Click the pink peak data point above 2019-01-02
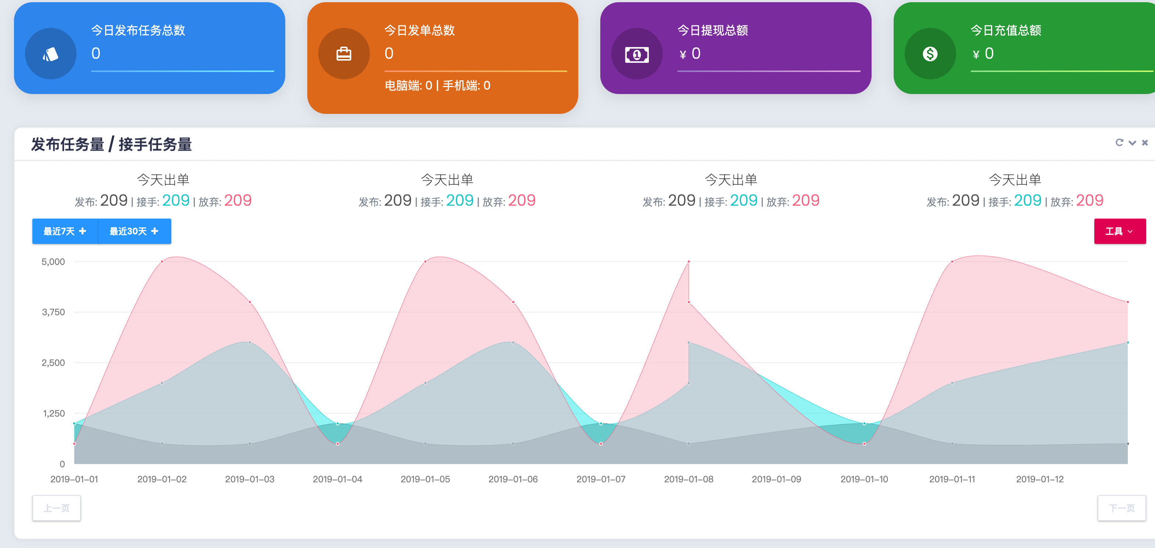 tap(162, 262)
